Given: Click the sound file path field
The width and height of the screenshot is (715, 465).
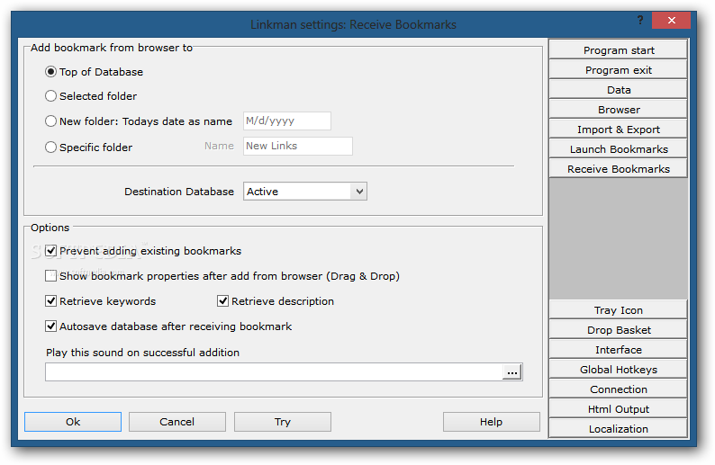Looking at the screenshot, I should [274, 372].
